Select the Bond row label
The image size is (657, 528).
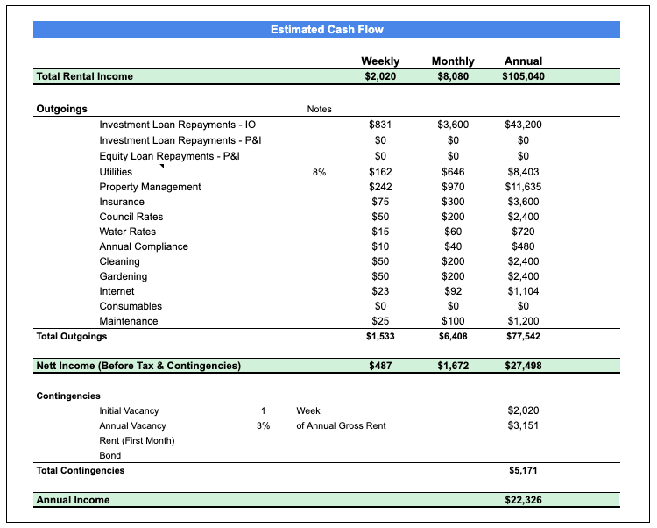pos(109,455)
